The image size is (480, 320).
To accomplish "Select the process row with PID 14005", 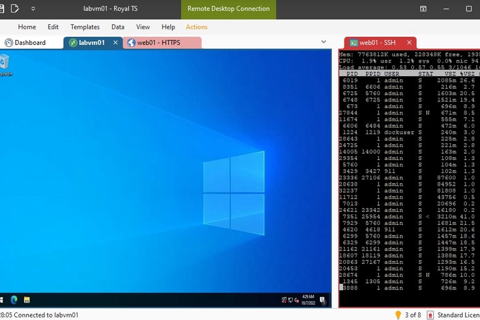I will (409, 152).
